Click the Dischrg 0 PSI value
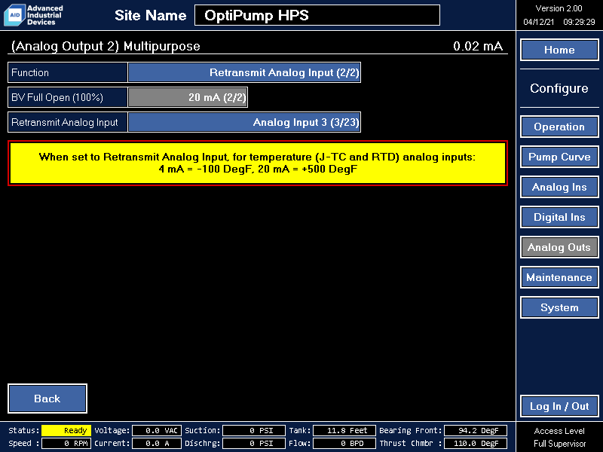 pyautogui.click(x=254, y=443)
